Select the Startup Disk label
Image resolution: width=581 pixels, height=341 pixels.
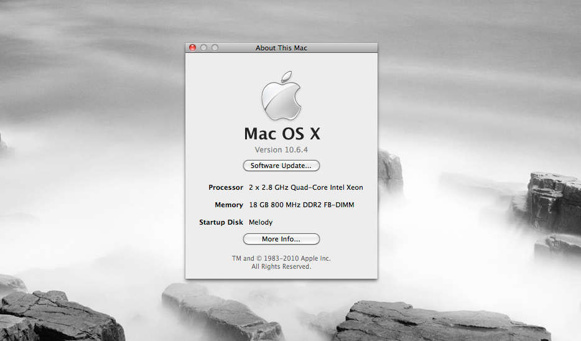pyautogui.click(x=221, y=222)
